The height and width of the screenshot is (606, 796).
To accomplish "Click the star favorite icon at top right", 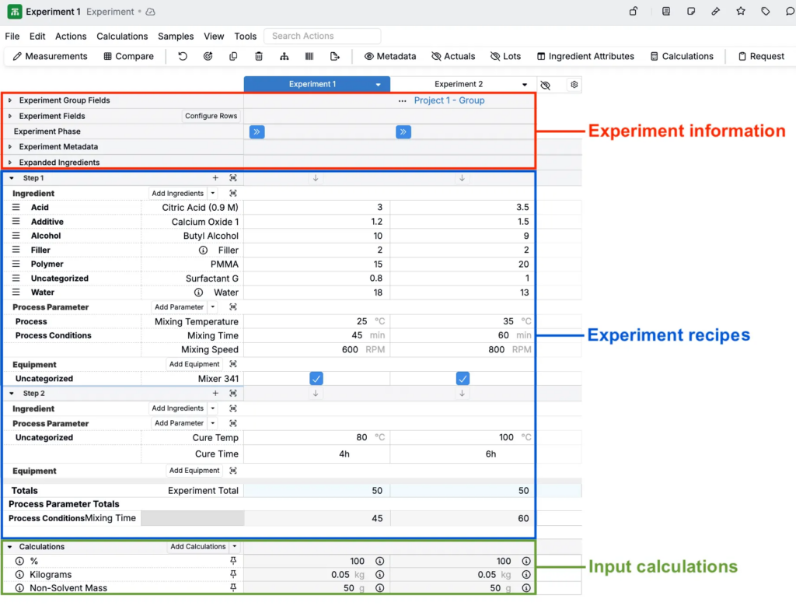I will (741, 12).
